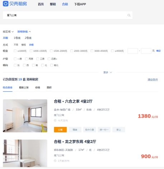This screenshot has height=169, width=164.
Task: Click the maximum rent input box
Action: [x=146, y=51]
